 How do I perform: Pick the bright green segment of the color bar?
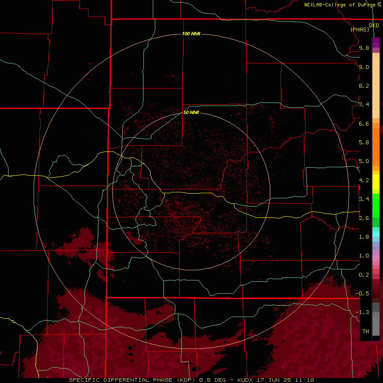pyautogui.click(x=376, y=206)
